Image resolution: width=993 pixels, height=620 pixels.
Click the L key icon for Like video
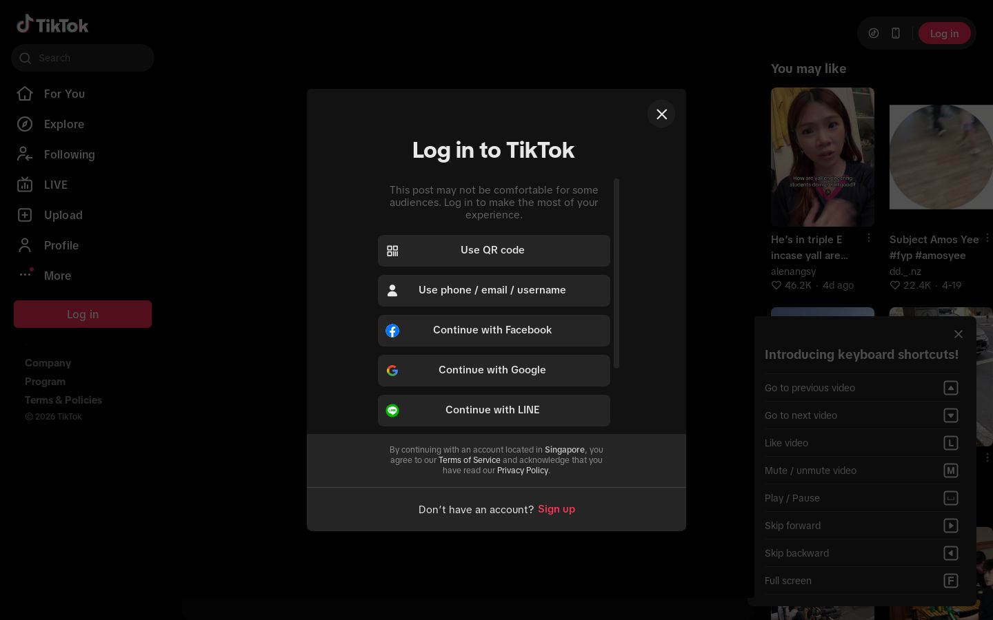(x=951, y=443)
